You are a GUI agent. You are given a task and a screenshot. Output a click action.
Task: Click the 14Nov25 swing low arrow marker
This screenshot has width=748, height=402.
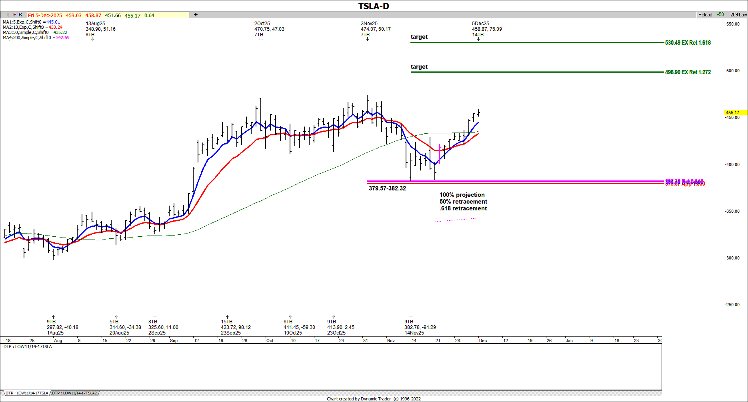(411, 317)
